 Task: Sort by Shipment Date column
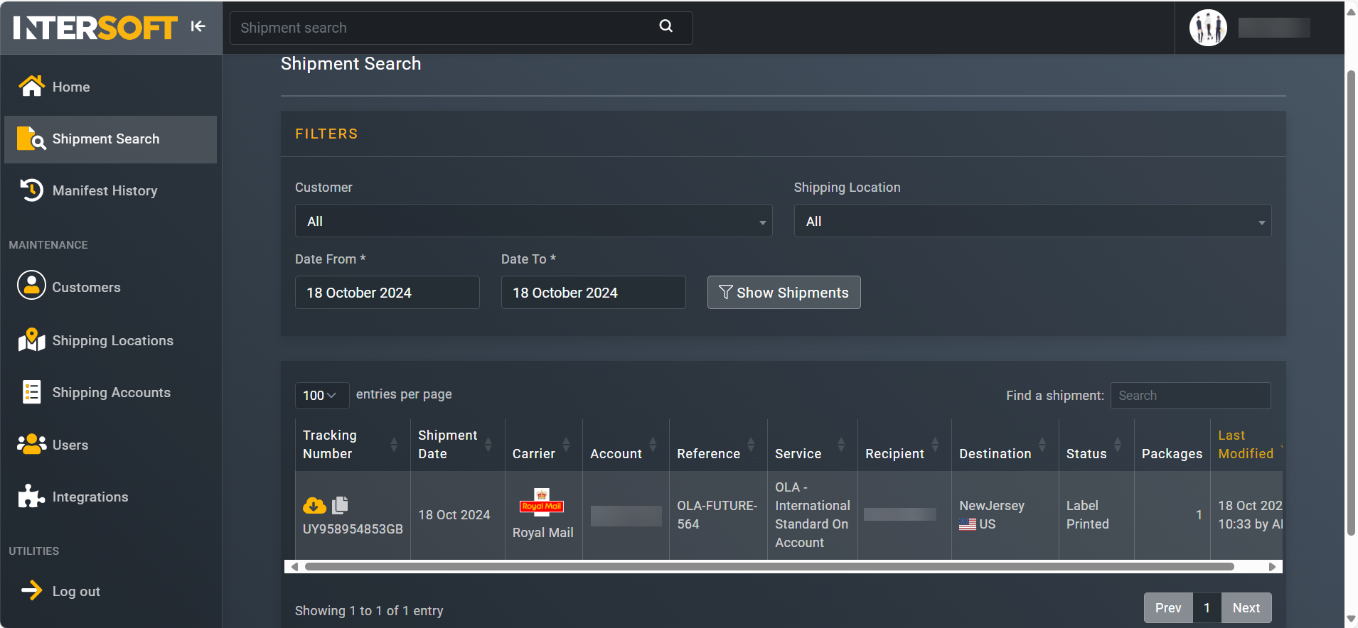[x=457, y=445]
